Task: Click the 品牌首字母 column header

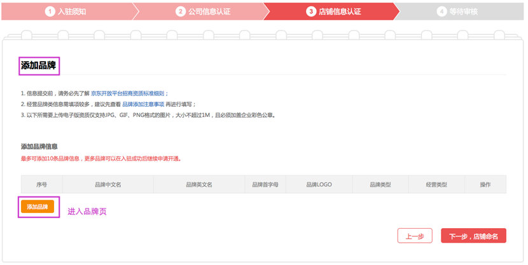Action: pos(265,184)
